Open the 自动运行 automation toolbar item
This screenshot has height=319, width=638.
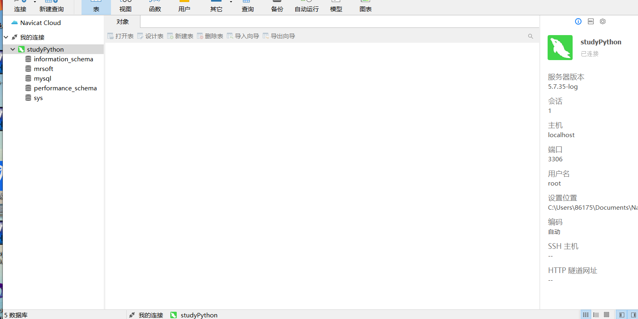point(307,6)
